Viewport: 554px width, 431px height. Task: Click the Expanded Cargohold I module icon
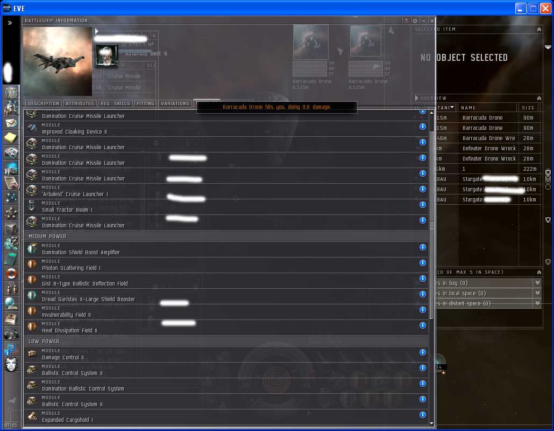[32, 416]
